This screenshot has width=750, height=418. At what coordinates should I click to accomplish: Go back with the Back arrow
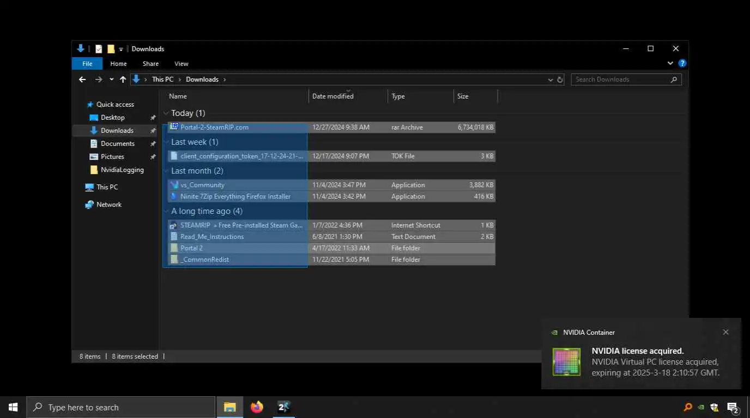pyautogui.click(x=82, y=79)
